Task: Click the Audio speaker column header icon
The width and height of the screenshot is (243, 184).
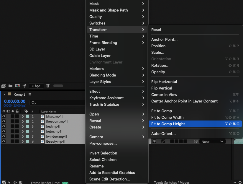Action: [8, 111]
